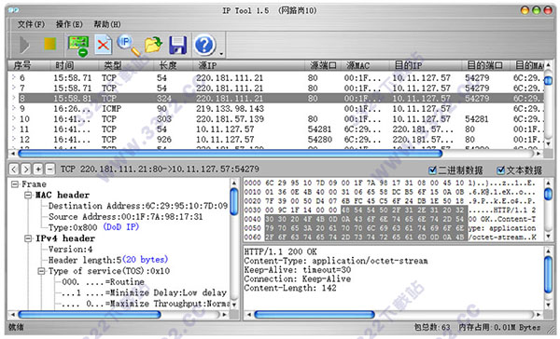Open a saved capture with folder icon
This screenshot has height=339, width=560.
[x=154, y=45]
